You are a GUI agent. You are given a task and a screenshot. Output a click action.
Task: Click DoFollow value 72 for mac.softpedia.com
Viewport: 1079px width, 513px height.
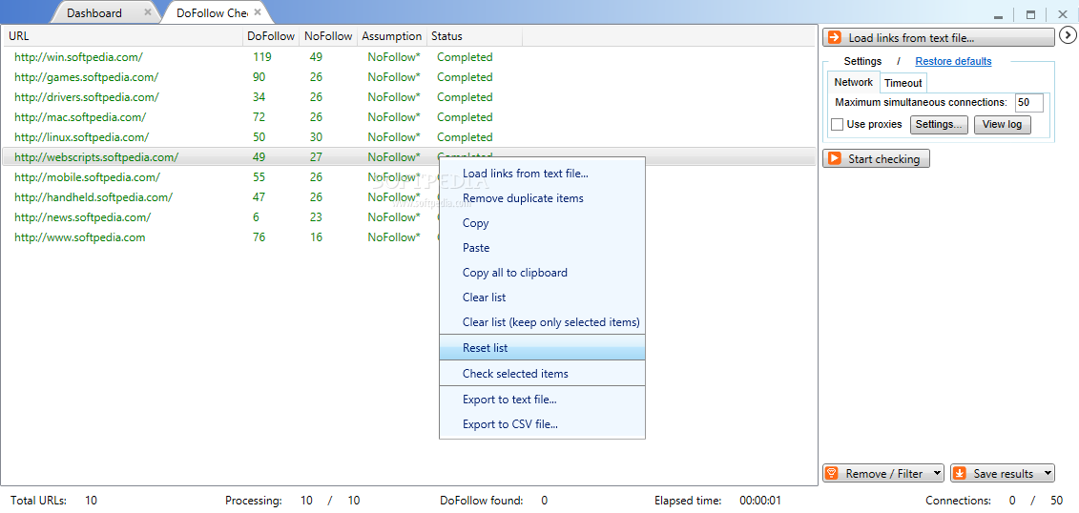(259, 117)
